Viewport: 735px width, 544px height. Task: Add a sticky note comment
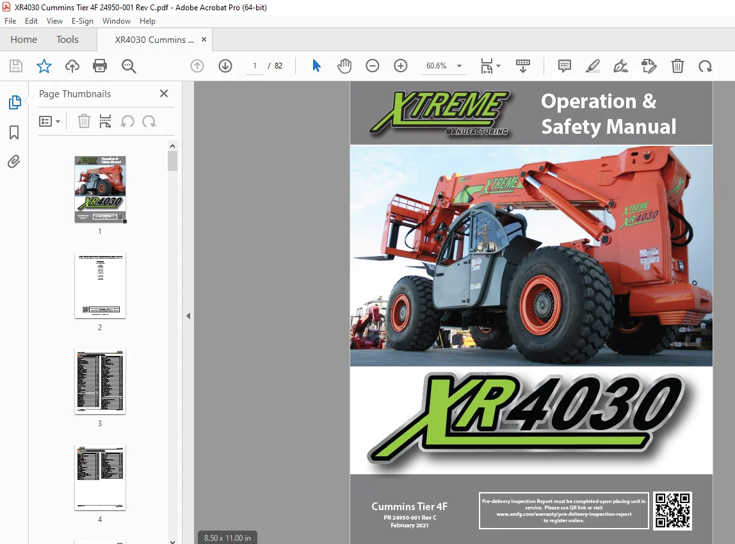pos(565,66)
